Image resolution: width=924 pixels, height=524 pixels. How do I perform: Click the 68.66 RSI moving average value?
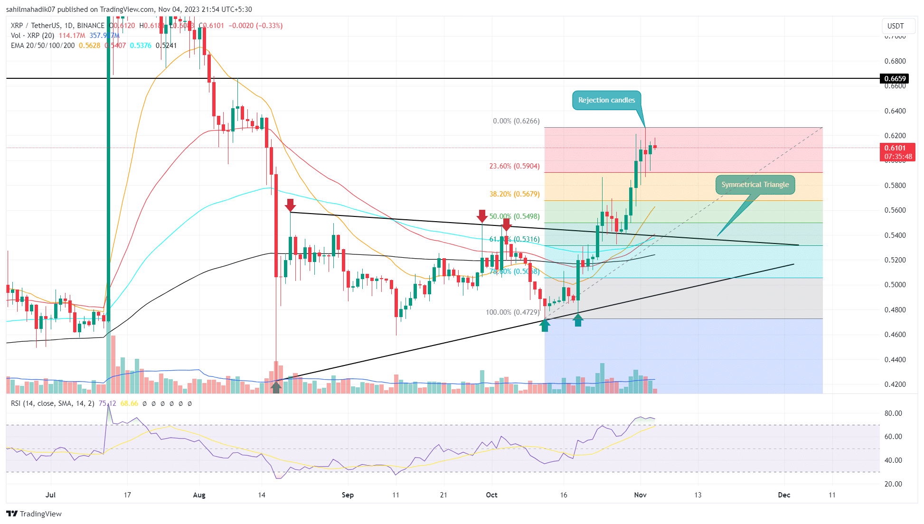coord(129,403)
